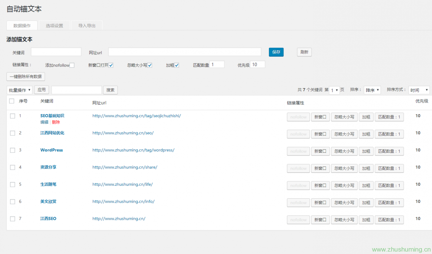Click the blue 保存 button
Viewport: 432px width, 254px height.
(276, 52)
